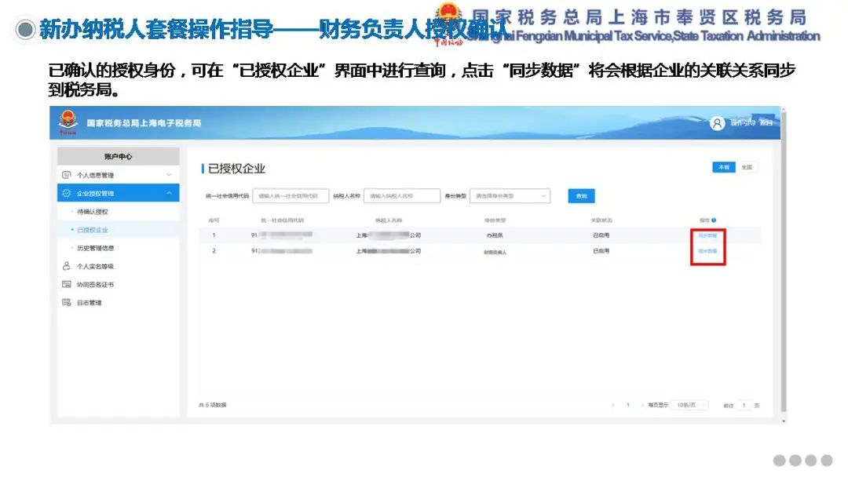This screenshot has height=477, width=848.
Task: Select 已授权企业 in the sidebar
Action: coord(93,230)
